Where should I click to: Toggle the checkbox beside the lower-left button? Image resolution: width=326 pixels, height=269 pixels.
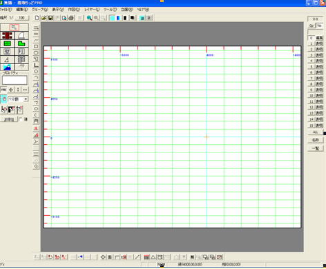(21, 119)
